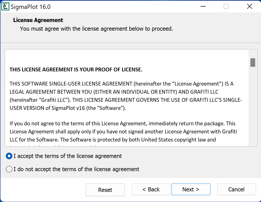
Task: Close the SigmaPlot 16.0 installer window
Action: (250, 7)
